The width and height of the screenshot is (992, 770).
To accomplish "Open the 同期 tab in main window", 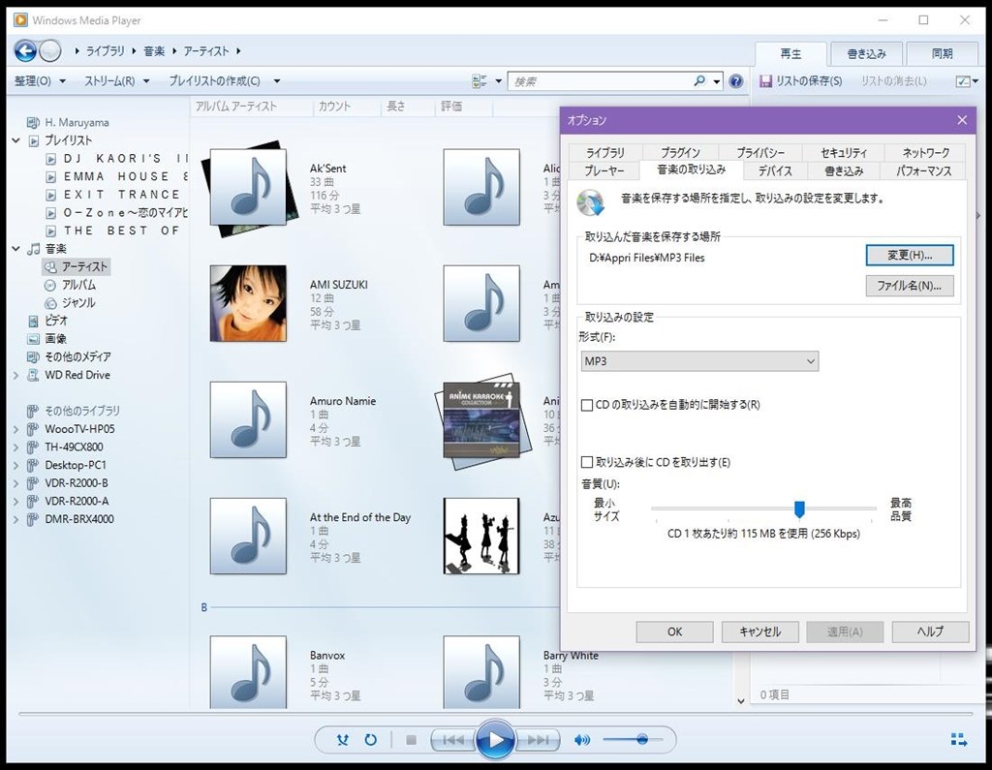I will tap(942, 54).
